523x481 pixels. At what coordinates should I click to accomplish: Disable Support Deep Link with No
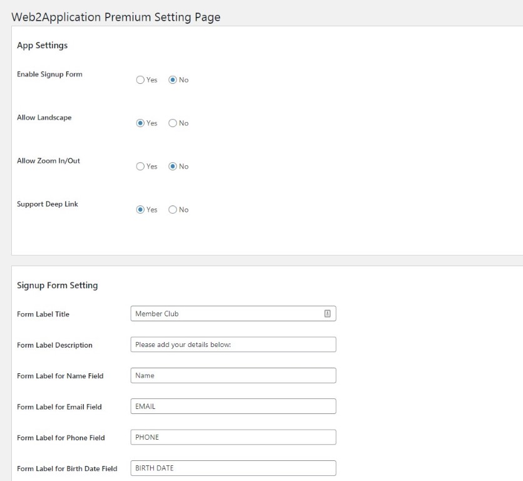(173, 210)
